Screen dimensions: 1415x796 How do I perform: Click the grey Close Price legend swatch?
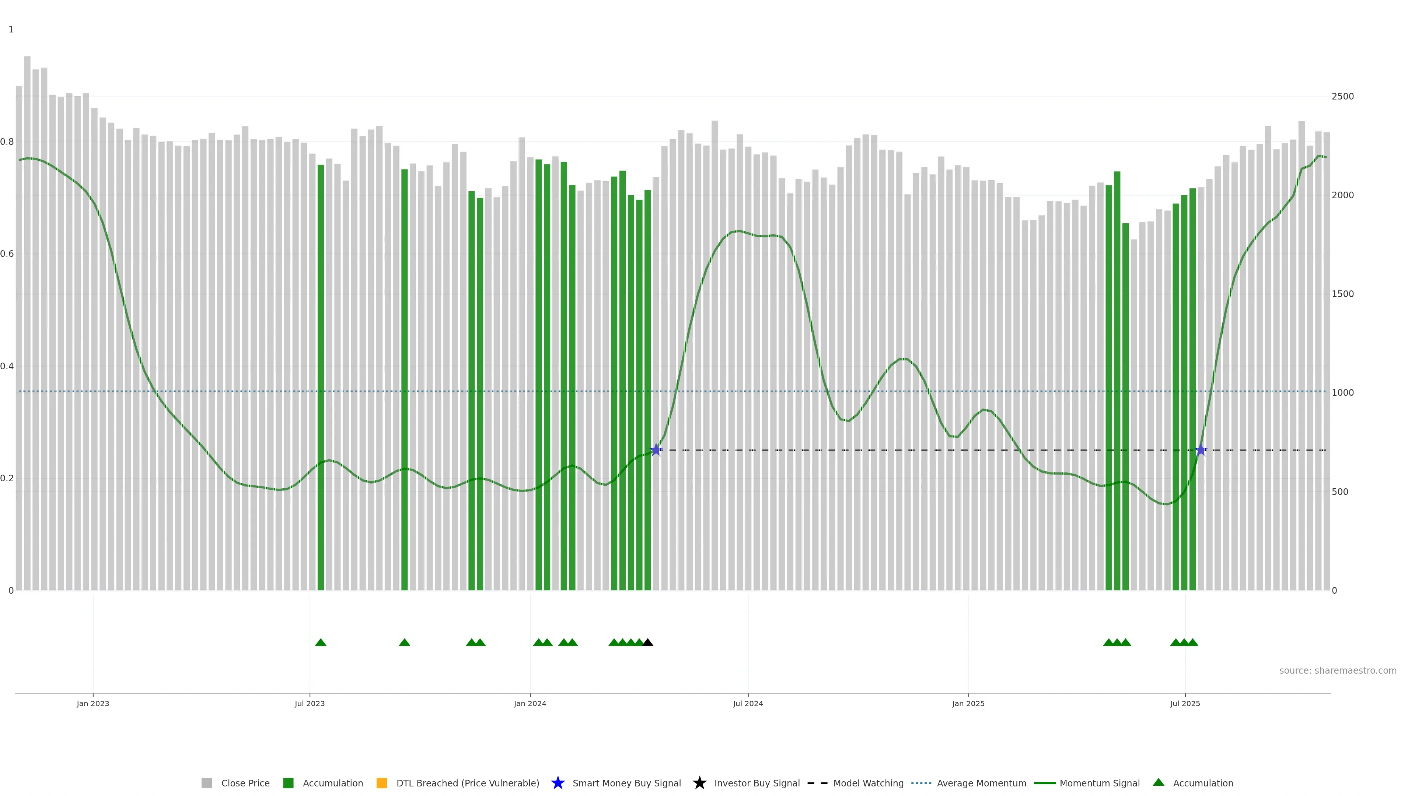click(206, 783)
